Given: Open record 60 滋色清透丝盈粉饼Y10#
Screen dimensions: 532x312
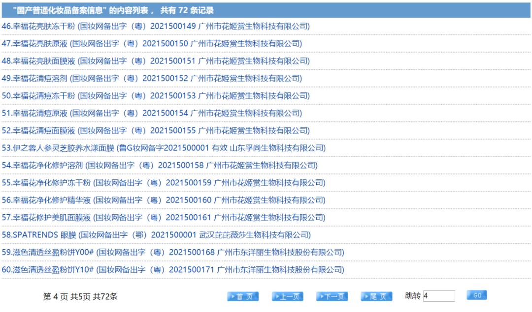Looking at the screenshot, I should (x=173, y=270).
